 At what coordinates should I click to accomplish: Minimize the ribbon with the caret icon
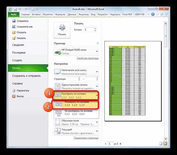click(149, 14)
